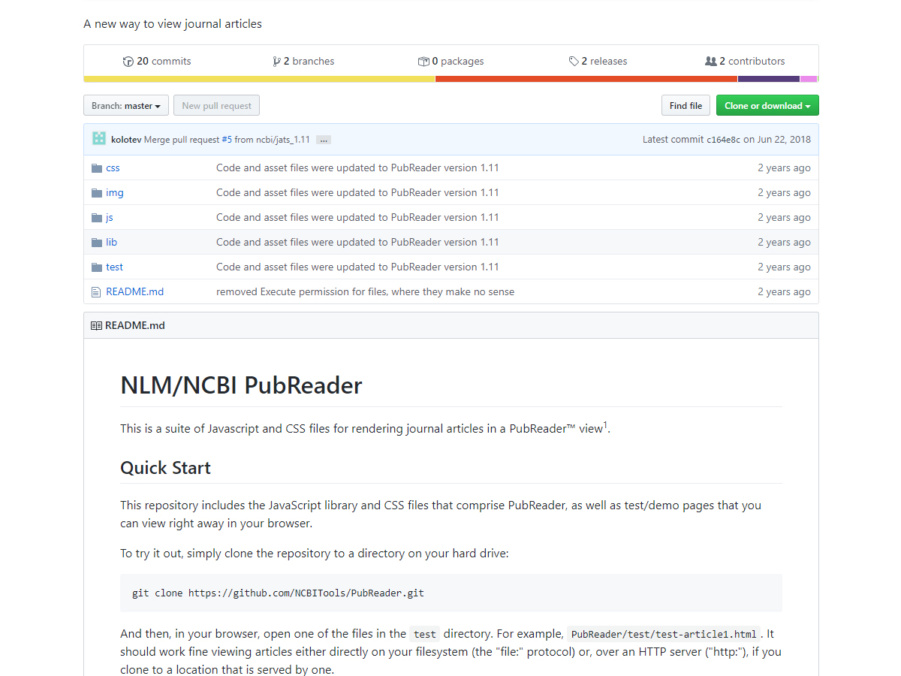Click the img folder icon
901x676 pixels.
coord(97,193)
